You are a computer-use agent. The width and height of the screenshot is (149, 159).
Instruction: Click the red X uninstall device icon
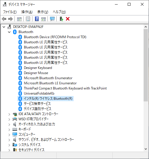click(68, 19)
